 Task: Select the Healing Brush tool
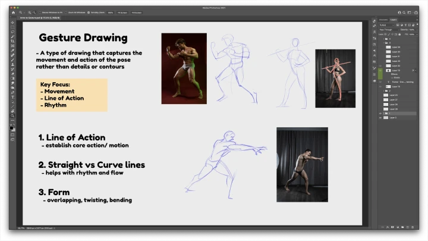click(x=12, y=55)
